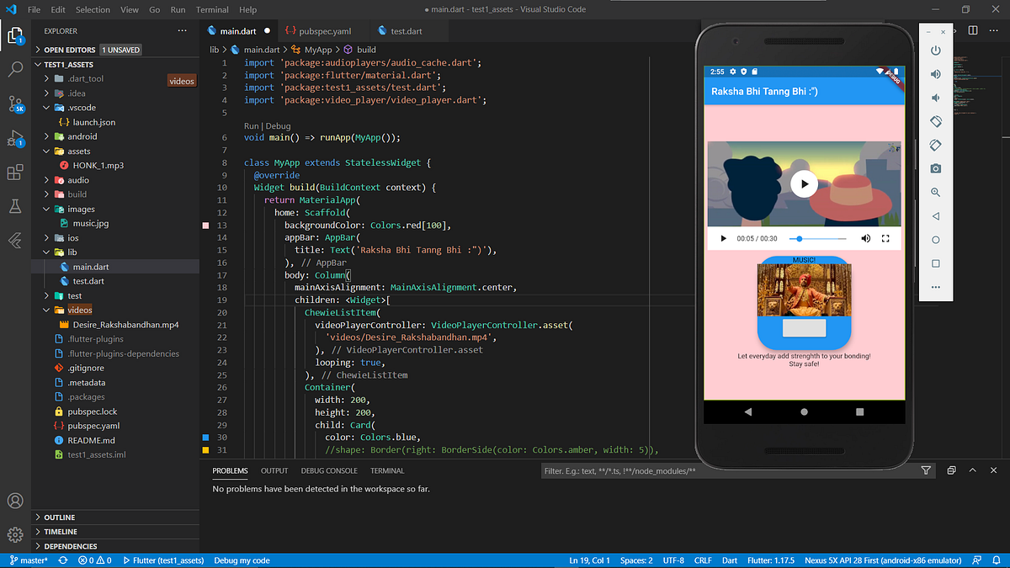Toggle the Problems filter funnel icon

(926, 470)
